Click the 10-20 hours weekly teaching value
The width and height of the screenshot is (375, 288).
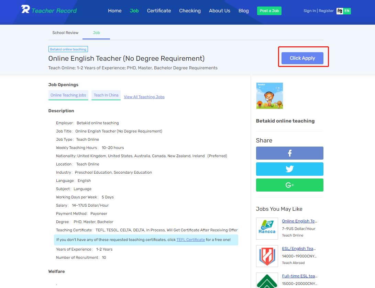coord(113,148)
